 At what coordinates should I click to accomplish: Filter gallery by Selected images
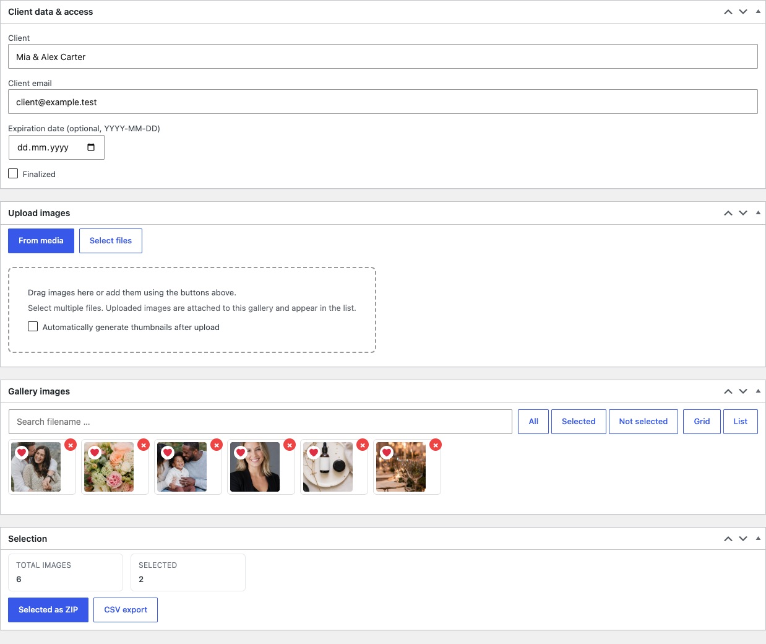coord(579,422)
